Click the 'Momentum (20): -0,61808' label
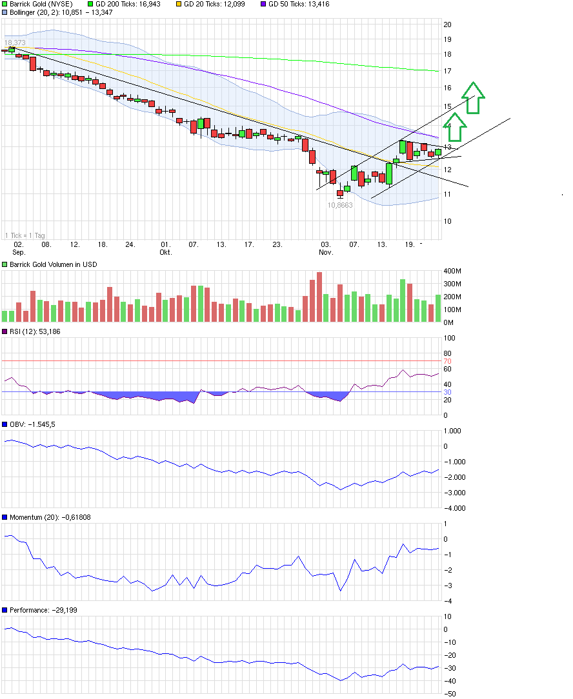This screenshot has width=573, height=699. coord(50,517)
